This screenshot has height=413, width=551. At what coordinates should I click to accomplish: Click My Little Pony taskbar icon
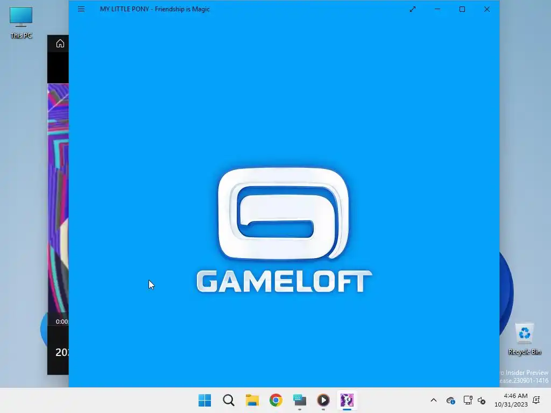pos(347,400)
